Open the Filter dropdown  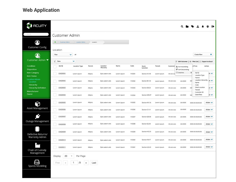63,54
